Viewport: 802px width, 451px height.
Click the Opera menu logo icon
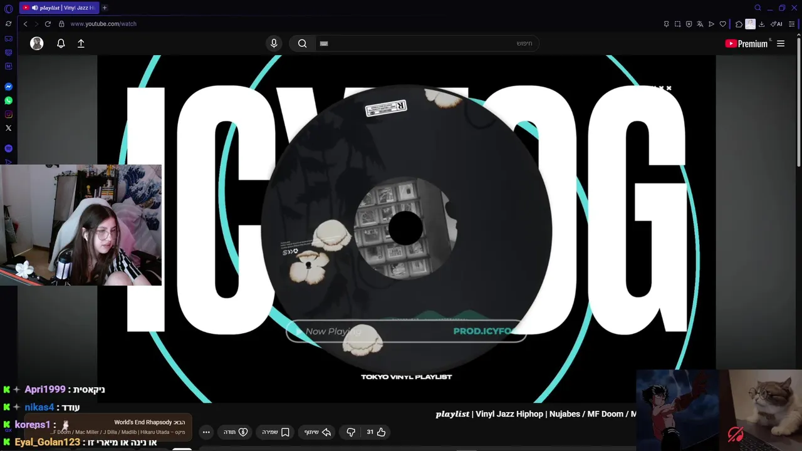pyautogui.click(x=8, y=9)
